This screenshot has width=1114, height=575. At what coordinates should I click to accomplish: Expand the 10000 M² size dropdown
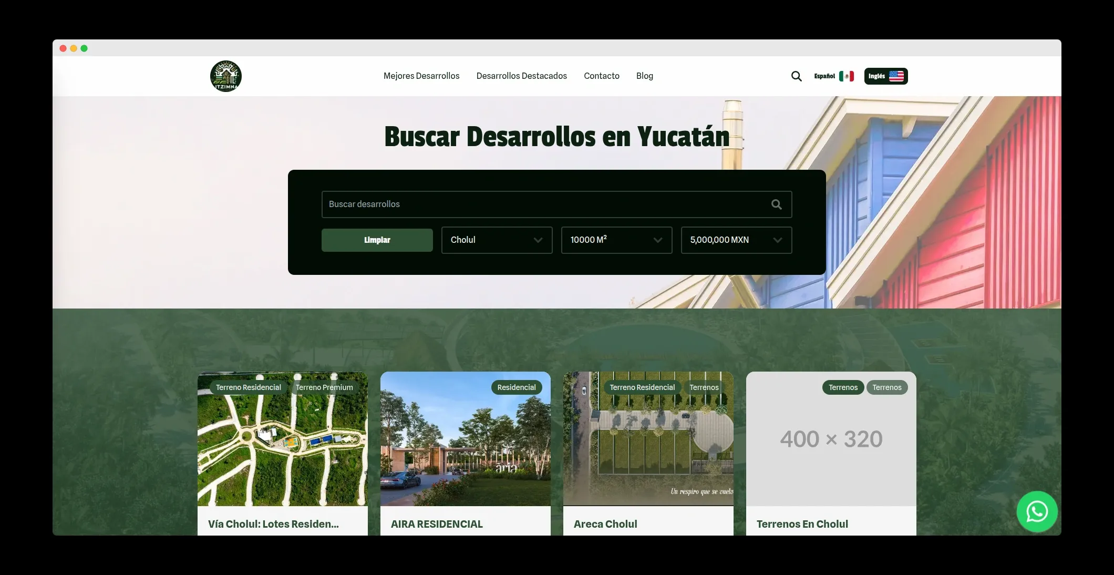point(616,240)
